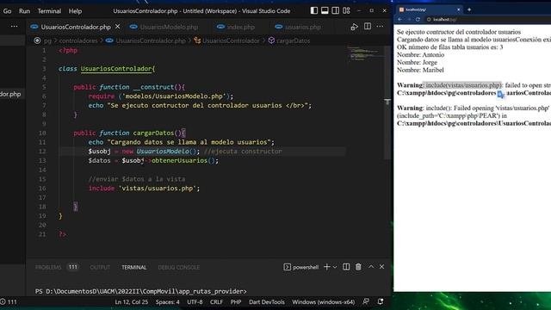Open the Terminal panel tab
The width and height of the screenshot is (551, 310).
click(x=134, y=268)
